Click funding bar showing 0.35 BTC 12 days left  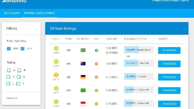click(139, 90)
